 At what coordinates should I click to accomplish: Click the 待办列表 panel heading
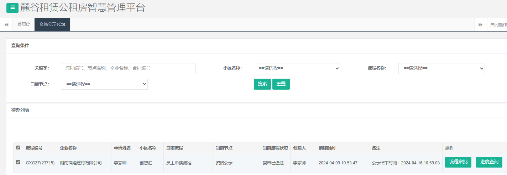click(x=20, y=110)
